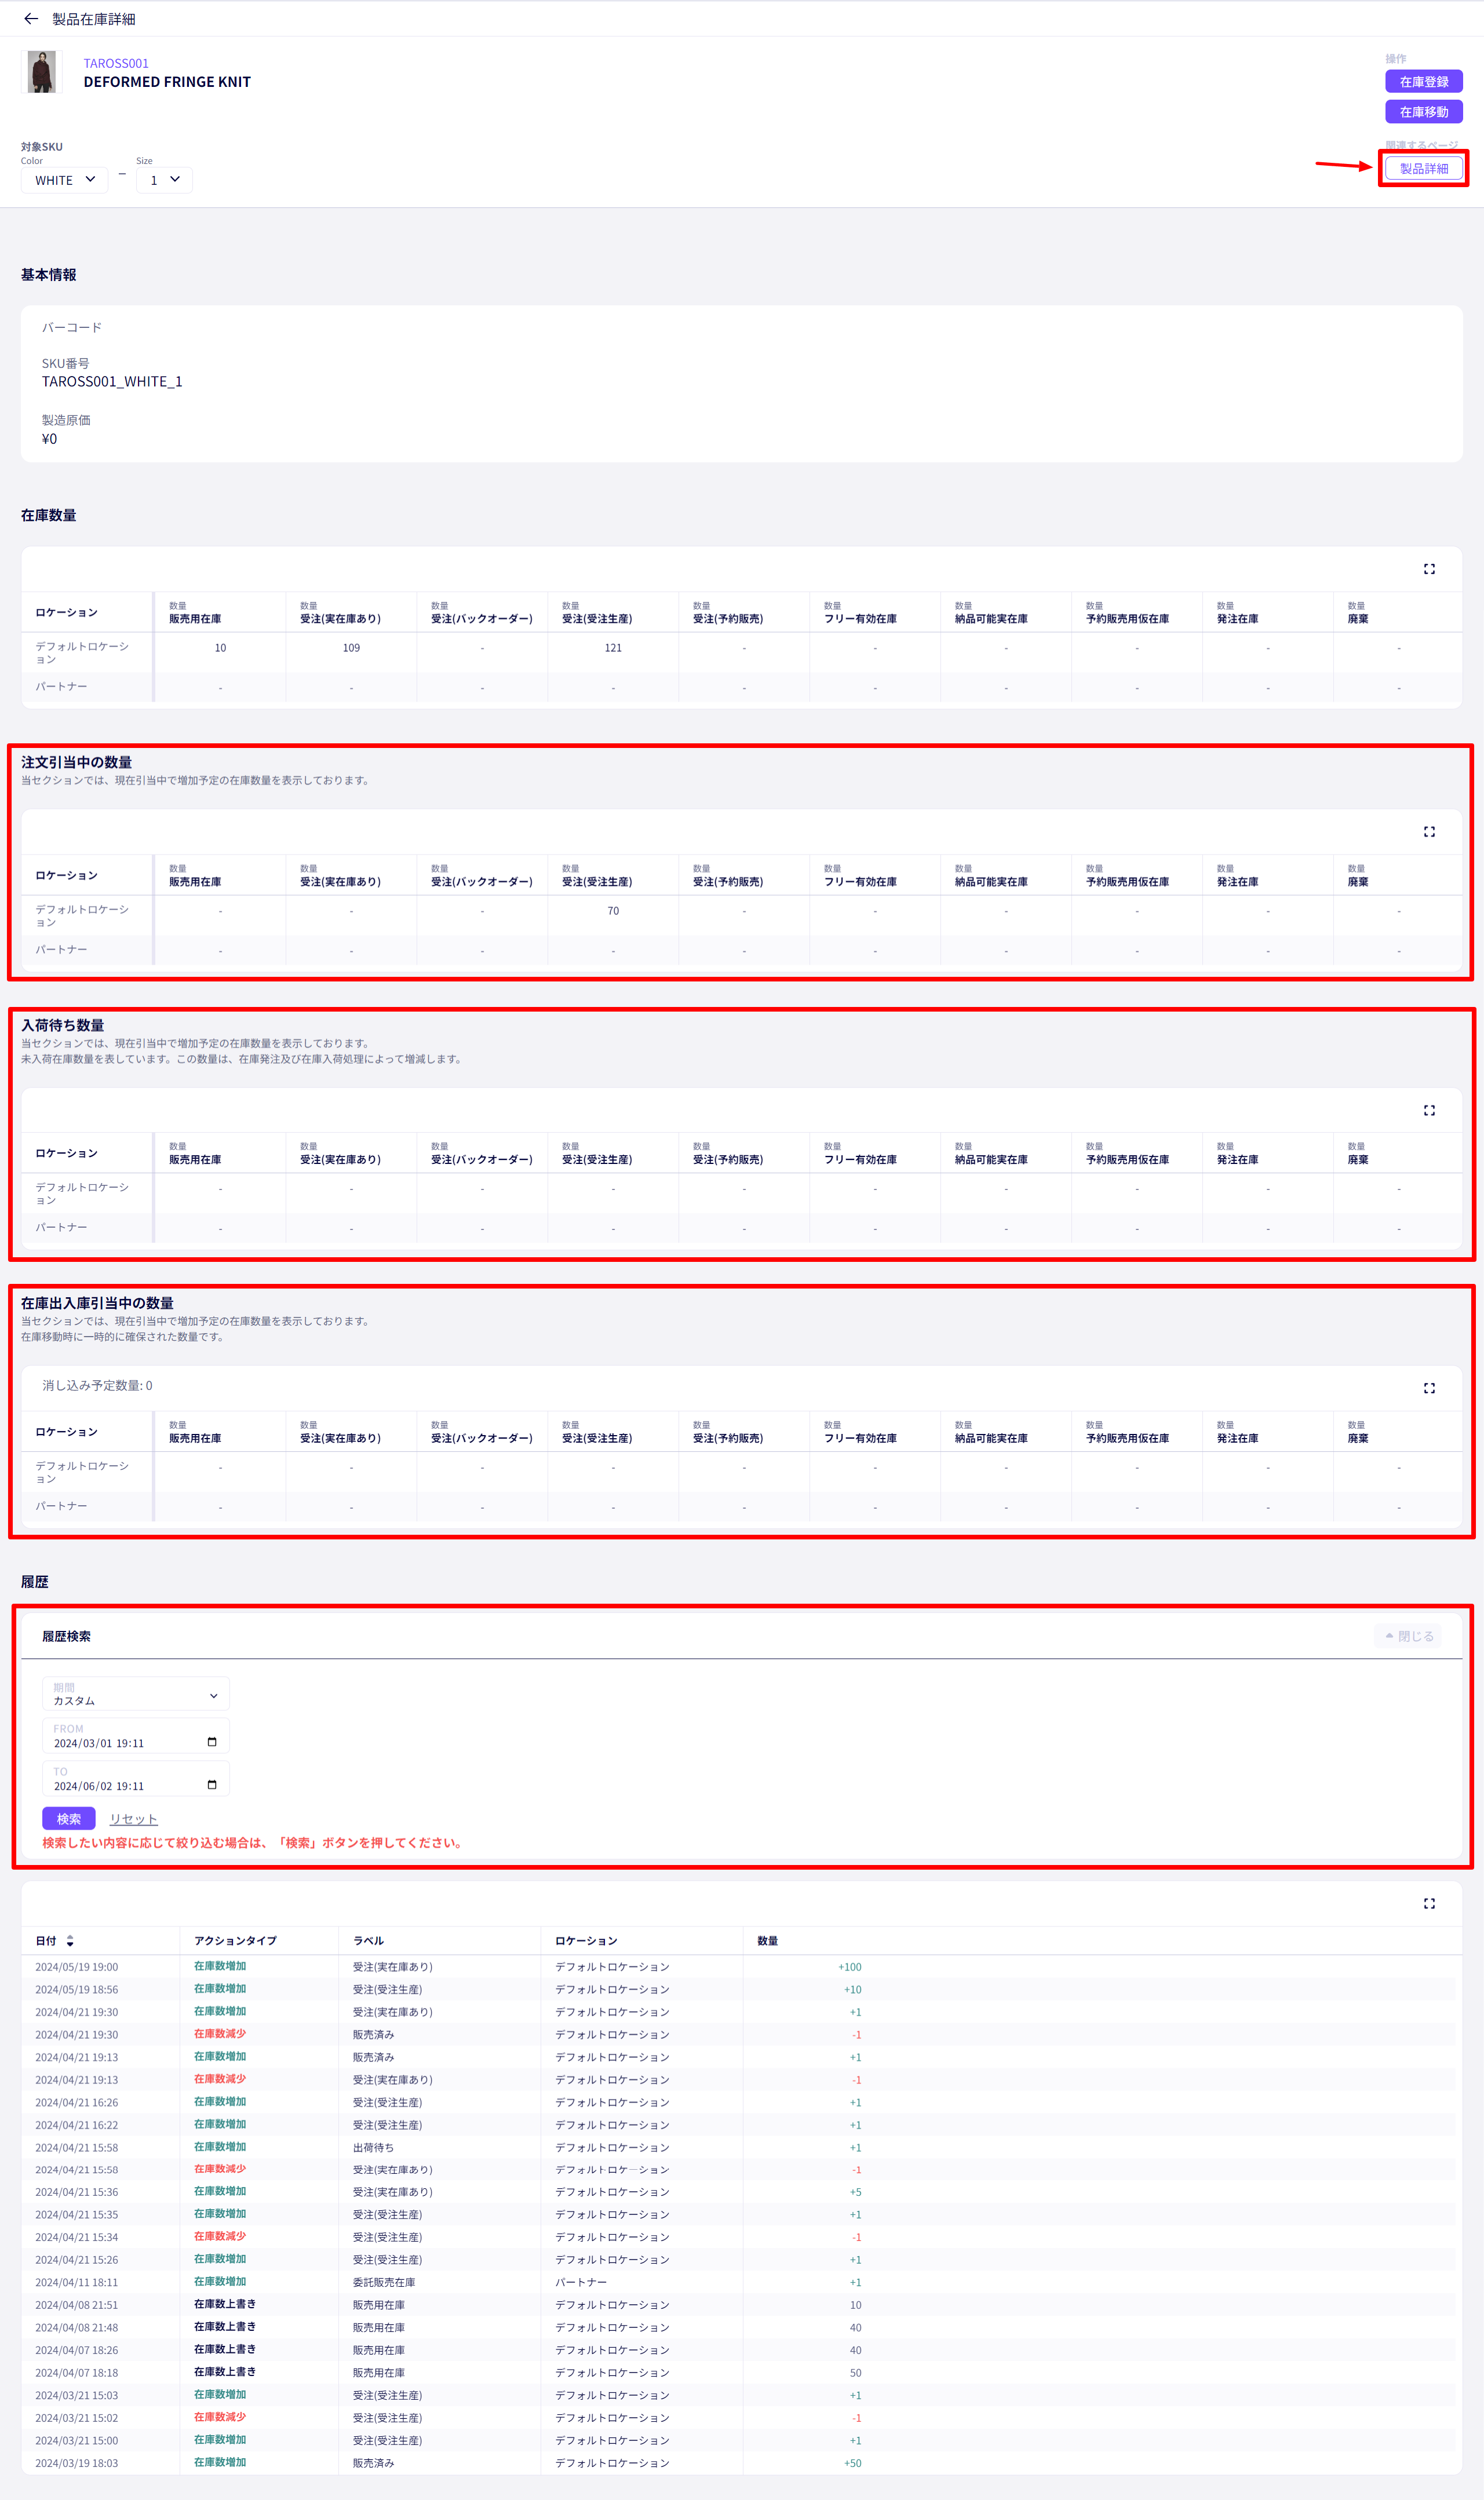Viewport: 1484px width, 2500px height.
Task: Click 在庫数減少 in the 2024/03/21 15:02 row
Action: click(x=220, y=2417)
